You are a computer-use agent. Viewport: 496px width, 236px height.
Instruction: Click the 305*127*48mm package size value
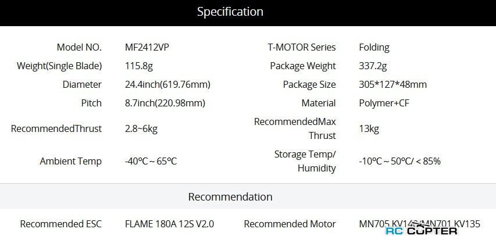pos(393,84)
